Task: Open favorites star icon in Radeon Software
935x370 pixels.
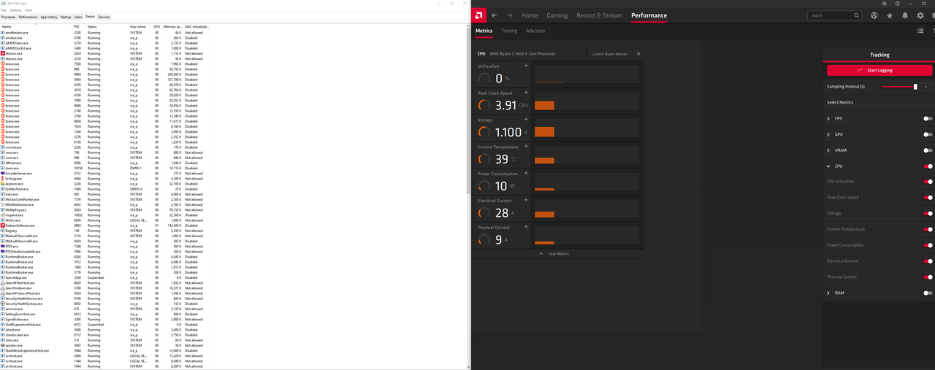Action: (890, 15)
